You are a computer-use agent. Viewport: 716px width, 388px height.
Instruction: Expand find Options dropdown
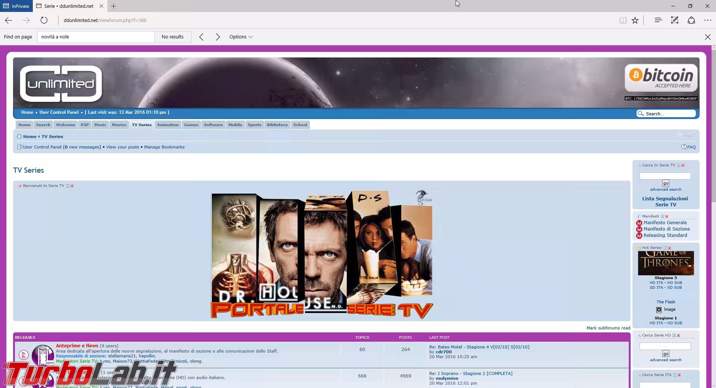[x=241, y=37]
